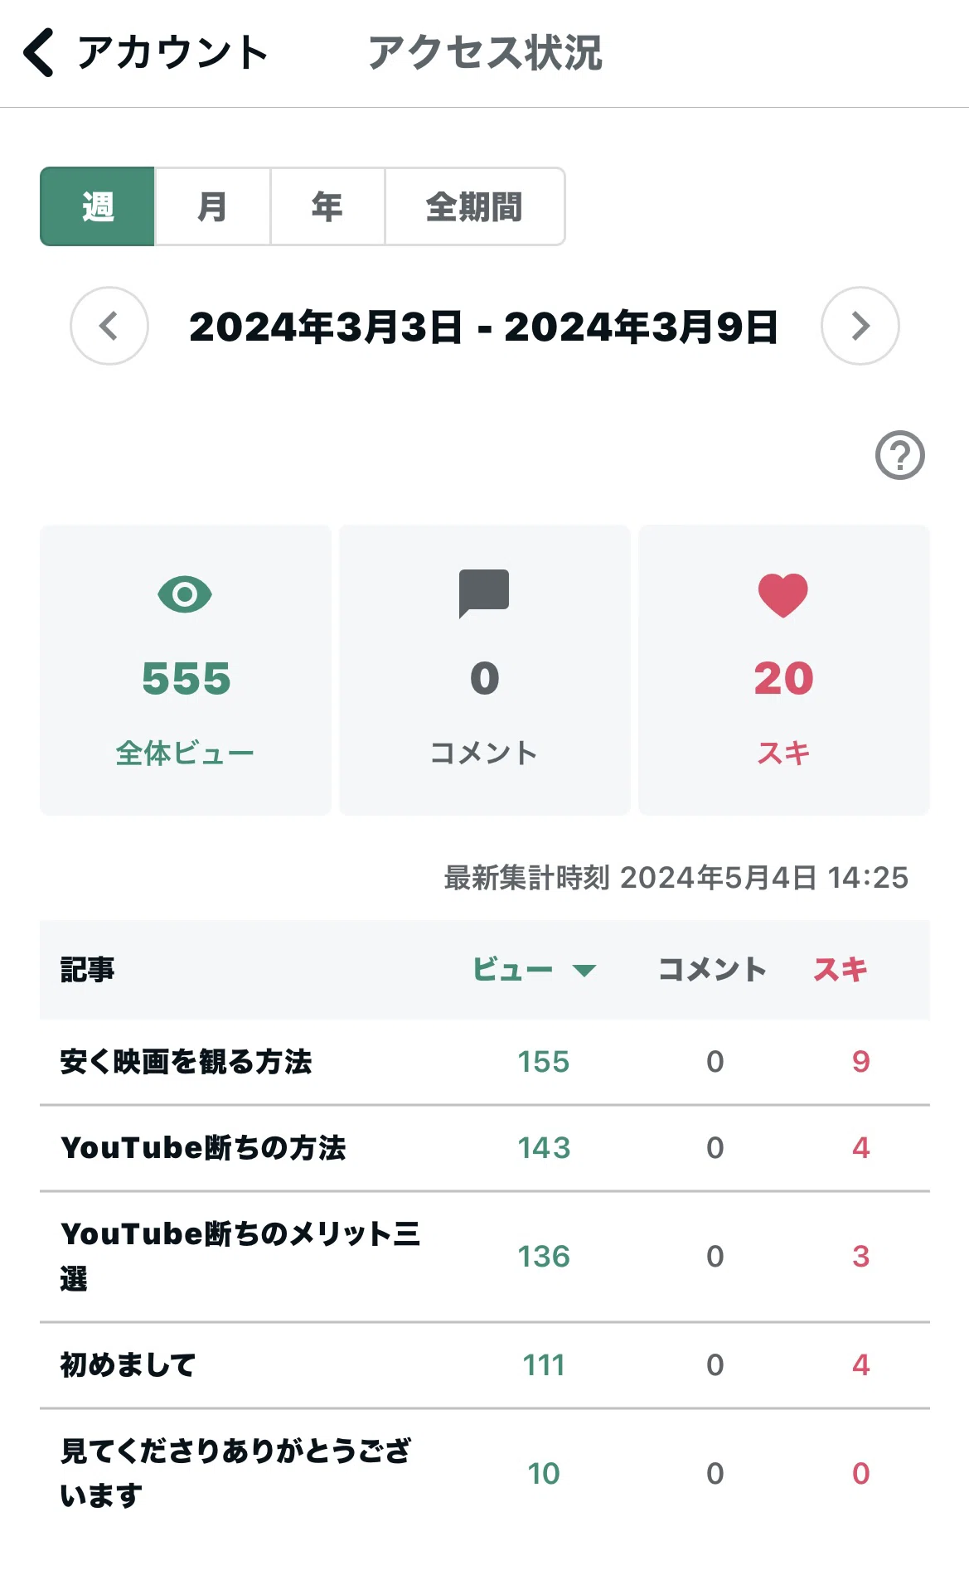This screenshot has height=1570, width=969.
Task: Go back to アカウント with back arrow
Action: coord(39,52)
